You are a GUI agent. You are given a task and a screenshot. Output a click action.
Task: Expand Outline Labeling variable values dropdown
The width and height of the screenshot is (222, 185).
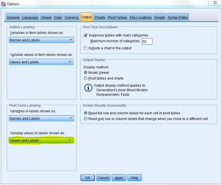tap(42, 62)
